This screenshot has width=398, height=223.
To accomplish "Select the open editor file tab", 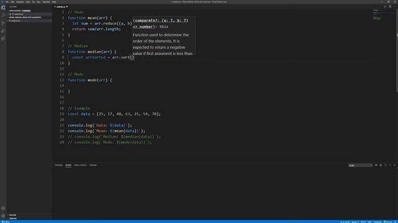I will [x=61, y=7].
